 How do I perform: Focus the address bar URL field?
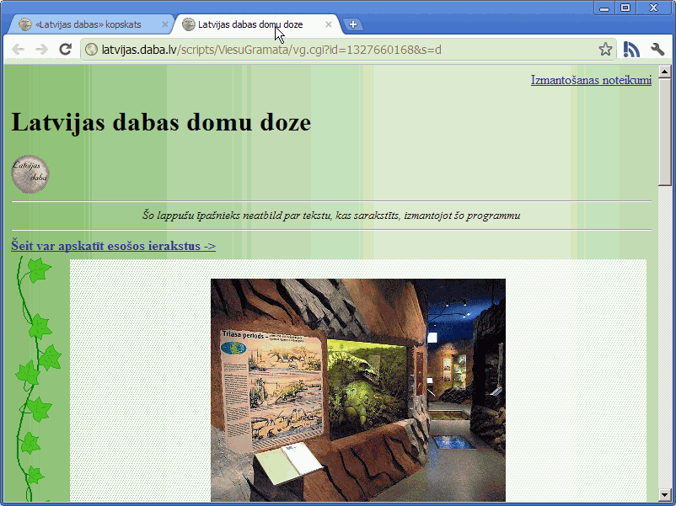pos(348,50)
